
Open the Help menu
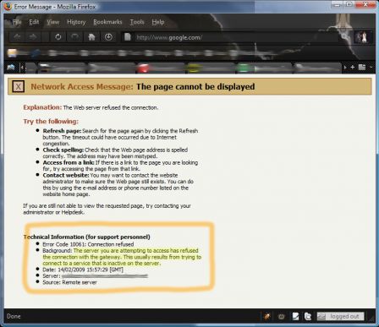point(158,22)
